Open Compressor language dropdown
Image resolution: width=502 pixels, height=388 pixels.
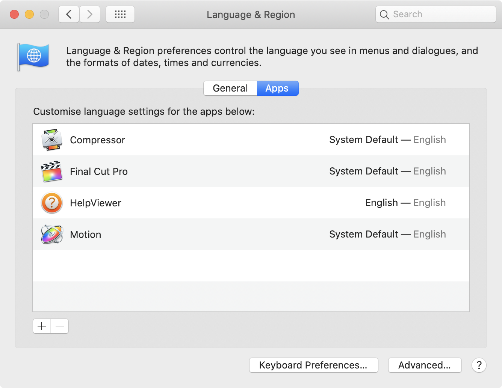click(387, 140)
